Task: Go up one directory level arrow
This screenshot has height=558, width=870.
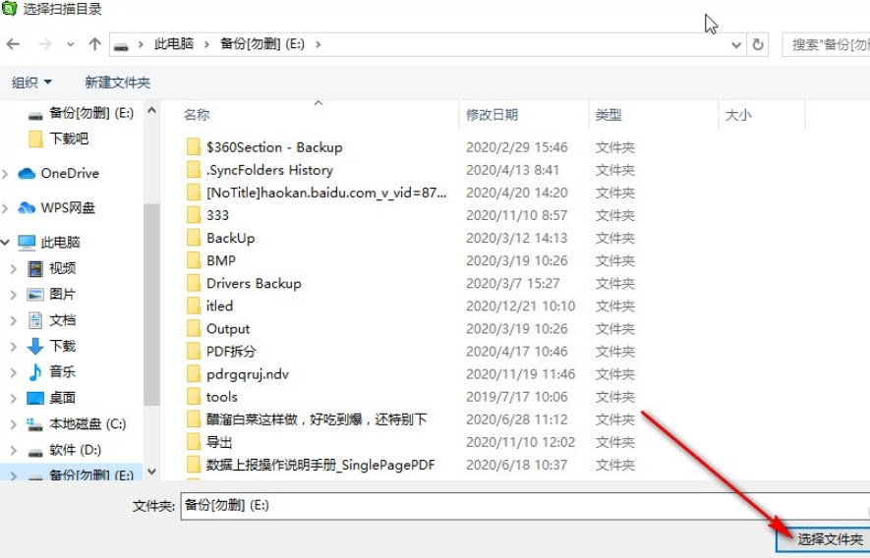Action: (95, 44)
